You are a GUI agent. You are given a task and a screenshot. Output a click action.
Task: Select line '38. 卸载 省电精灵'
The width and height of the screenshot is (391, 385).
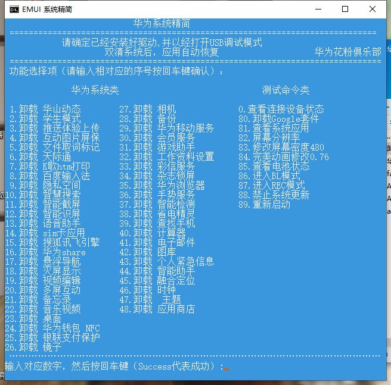157,214
